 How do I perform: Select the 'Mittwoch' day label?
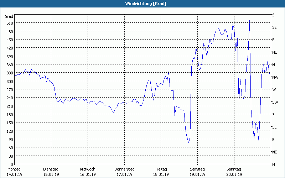(x=88, y=169)
